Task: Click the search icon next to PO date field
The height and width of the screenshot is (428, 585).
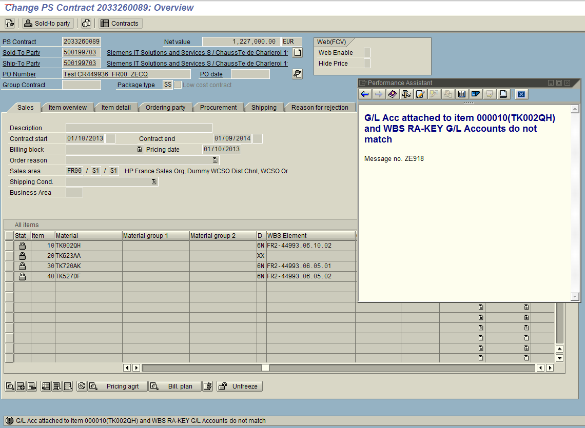Action: 297,74
